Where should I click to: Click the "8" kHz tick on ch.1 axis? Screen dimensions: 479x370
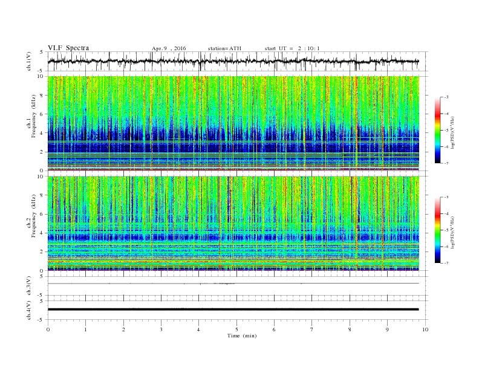click(42, 96)
